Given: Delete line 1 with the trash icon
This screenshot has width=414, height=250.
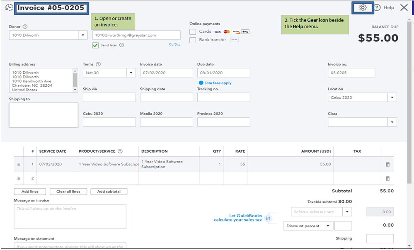Looking at the screenshot, I should (x=387, y=164).
